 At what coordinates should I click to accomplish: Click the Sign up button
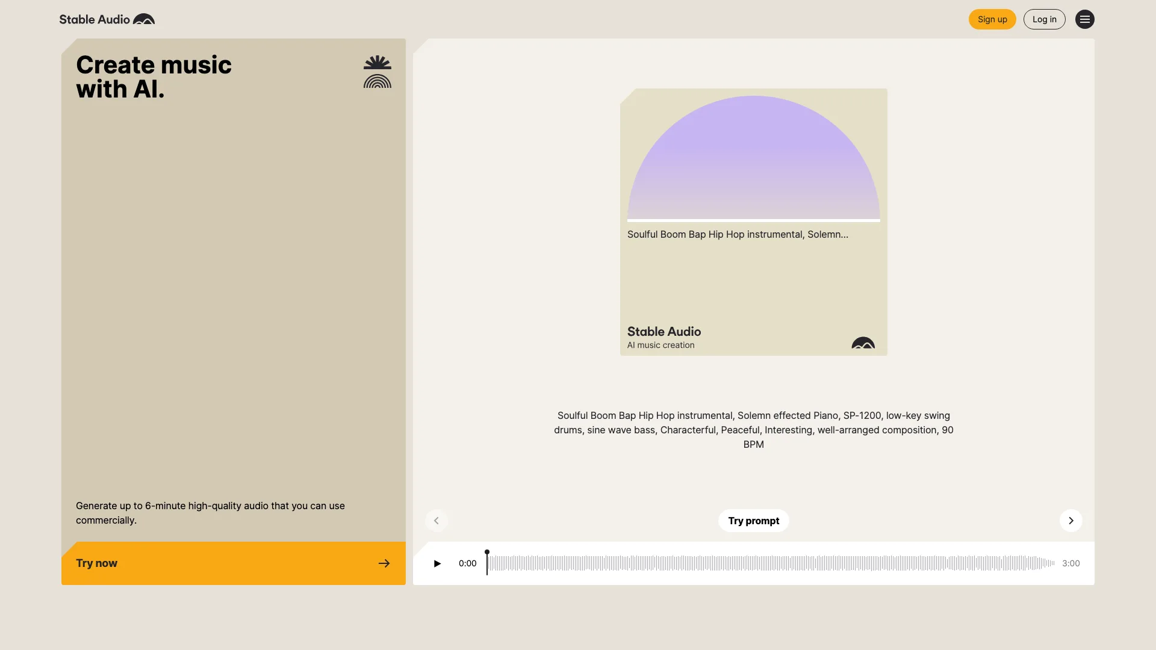click(x=992, y=19)
